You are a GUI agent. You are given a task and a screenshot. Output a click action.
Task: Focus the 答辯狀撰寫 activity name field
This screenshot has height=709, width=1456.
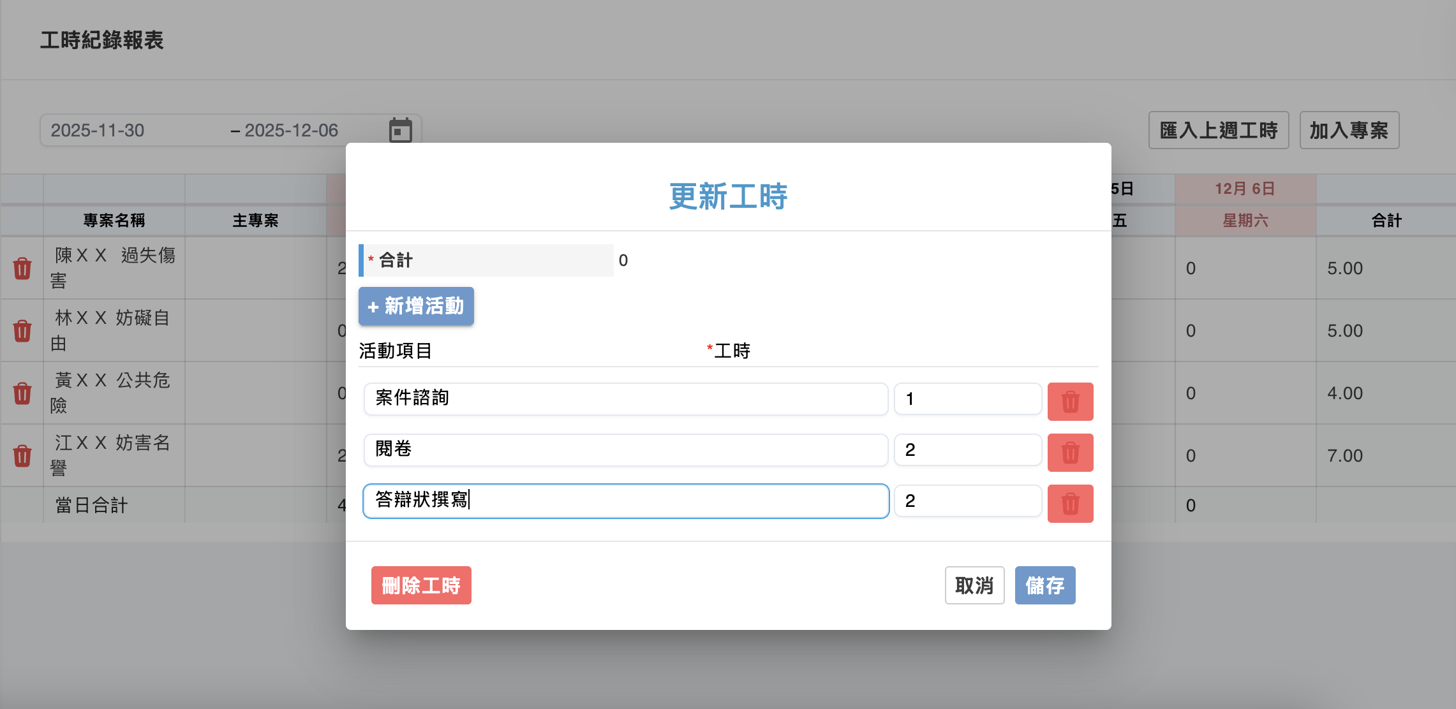(x=625, y=501)
